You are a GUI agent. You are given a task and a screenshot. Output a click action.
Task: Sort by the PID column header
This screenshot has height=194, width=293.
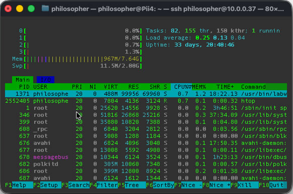pos(24,87)
